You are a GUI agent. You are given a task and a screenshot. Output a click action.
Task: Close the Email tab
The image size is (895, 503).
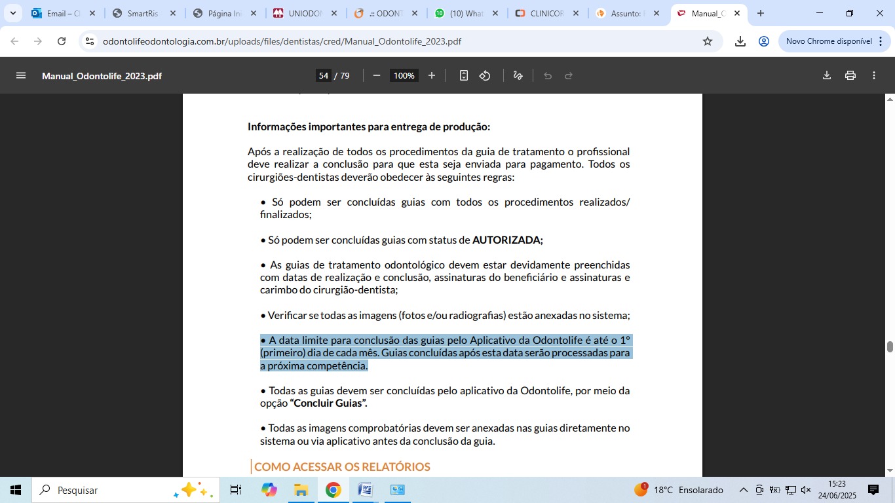(92, 13)
